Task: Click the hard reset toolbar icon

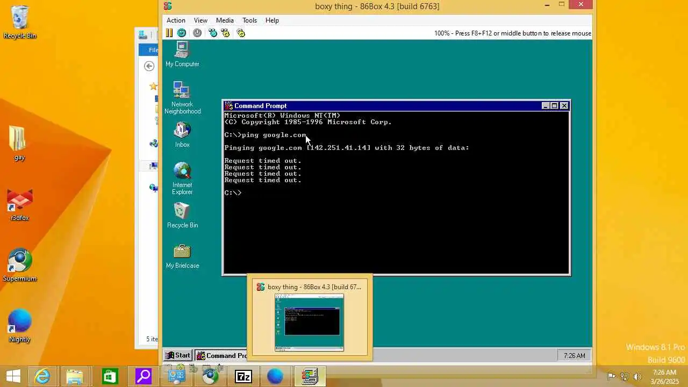Action: 182,33
